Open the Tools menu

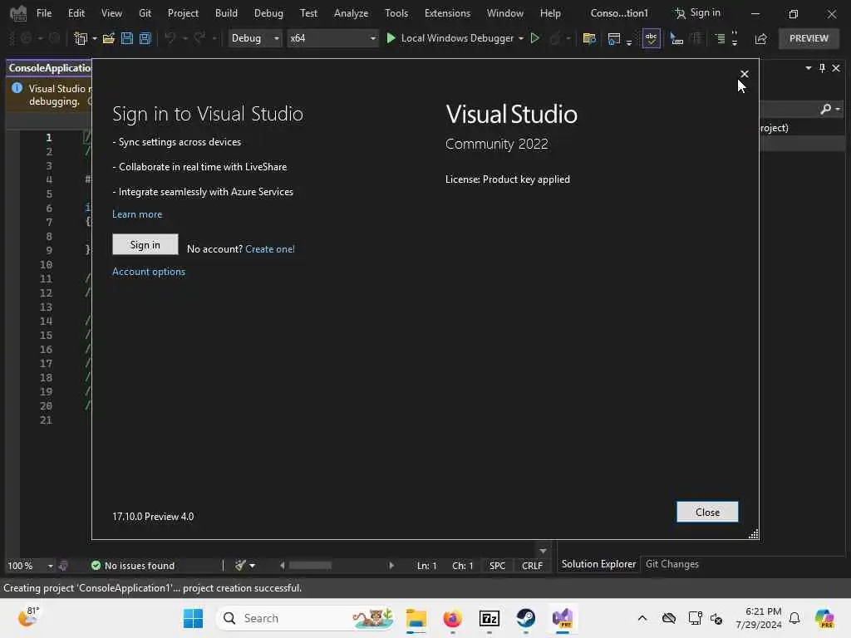396,13
